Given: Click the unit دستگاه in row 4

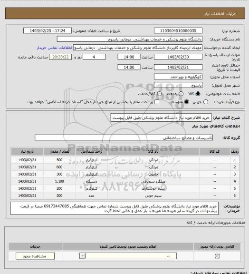Looking at the screenshot, I should tap(92, 181).
